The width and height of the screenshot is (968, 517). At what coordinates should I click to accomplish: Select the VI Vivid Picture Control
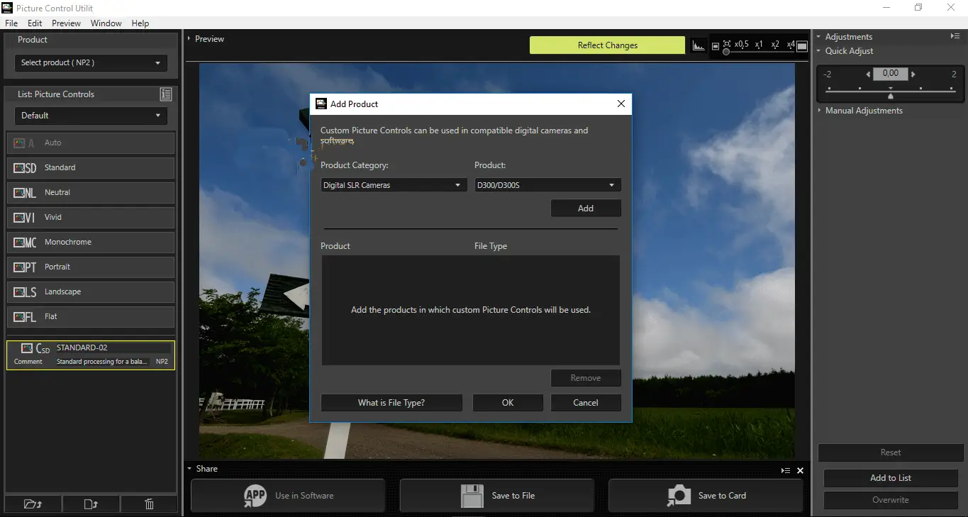click(91, 218)
